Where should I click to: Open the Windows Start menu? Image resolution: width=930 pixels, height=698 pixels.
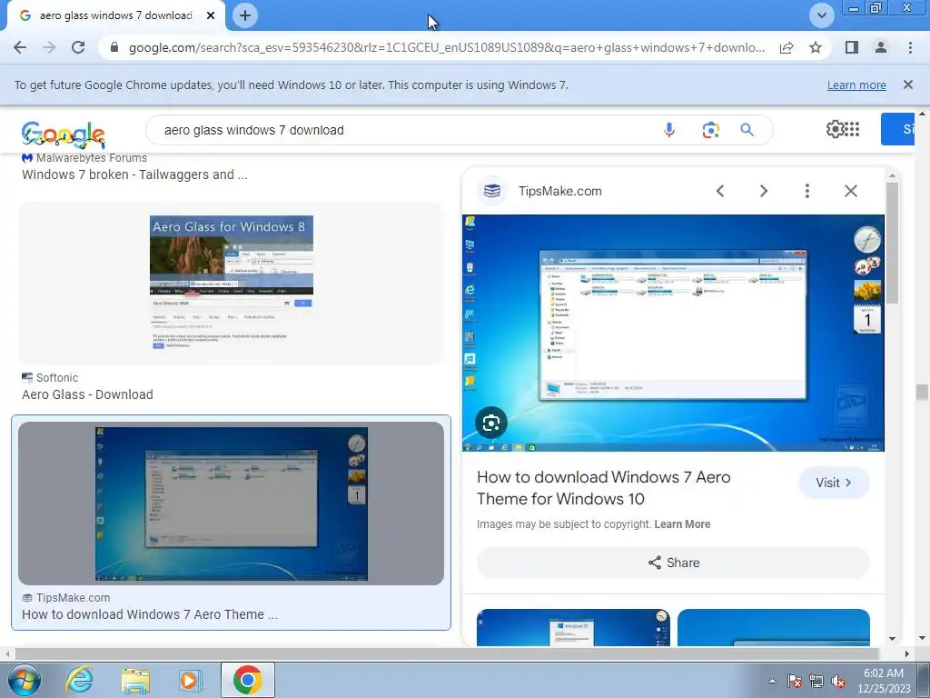[25, 680]
